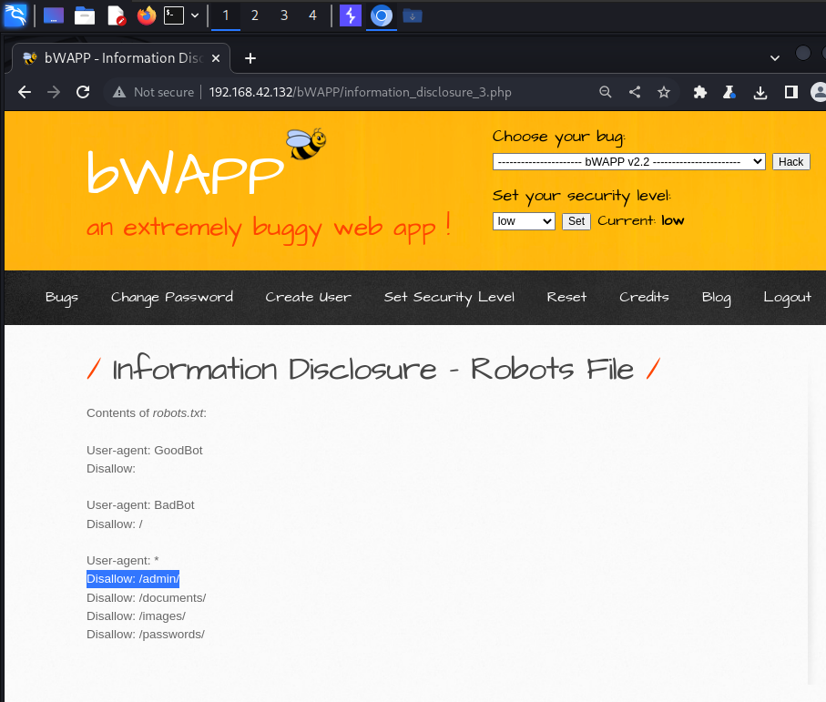
Task: Open Kali applications menu icon
Action: point(15,15)
